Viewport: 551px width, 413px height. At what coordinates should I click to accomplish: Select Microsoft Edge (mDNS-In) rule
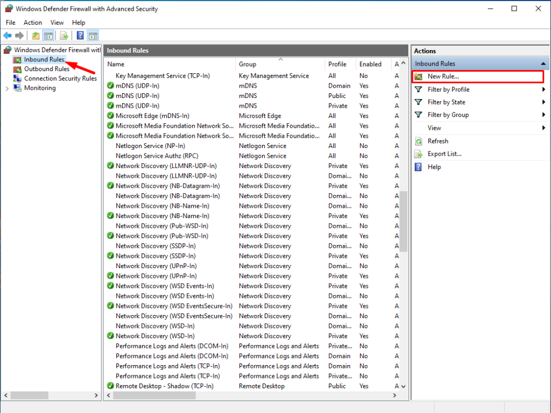[x=152, y=116]
